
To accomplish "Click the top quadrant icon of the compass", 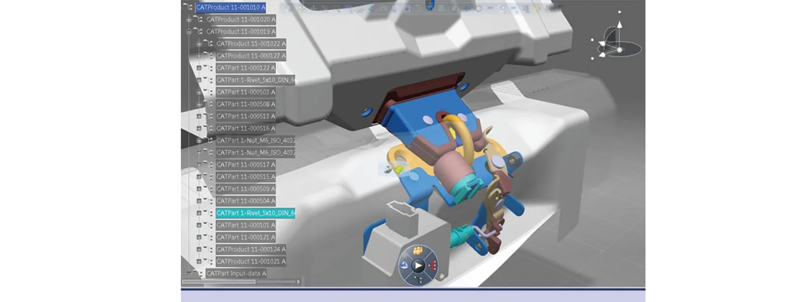I will 418,251.
